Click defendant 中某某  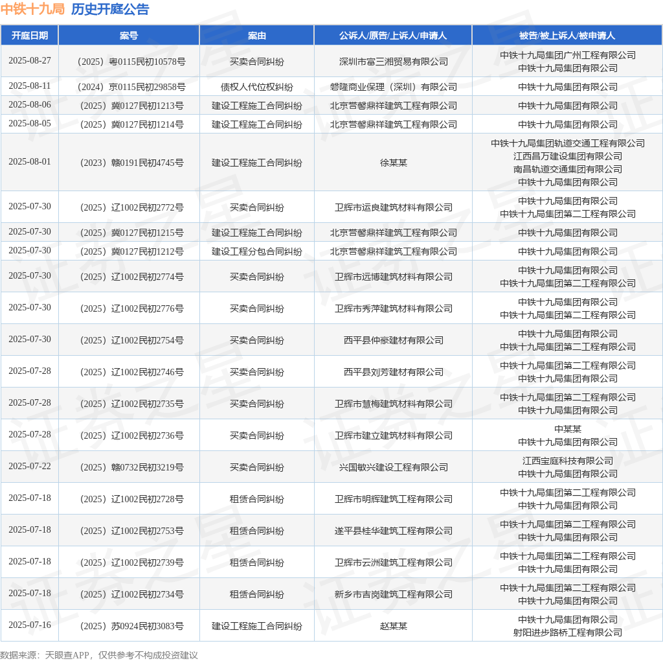567,429
